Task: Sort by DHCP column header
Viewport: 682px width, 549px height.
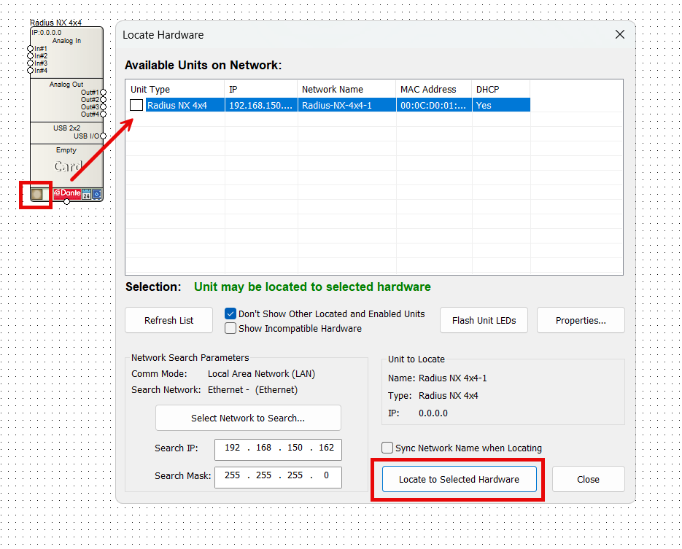Action: (500, 89)
